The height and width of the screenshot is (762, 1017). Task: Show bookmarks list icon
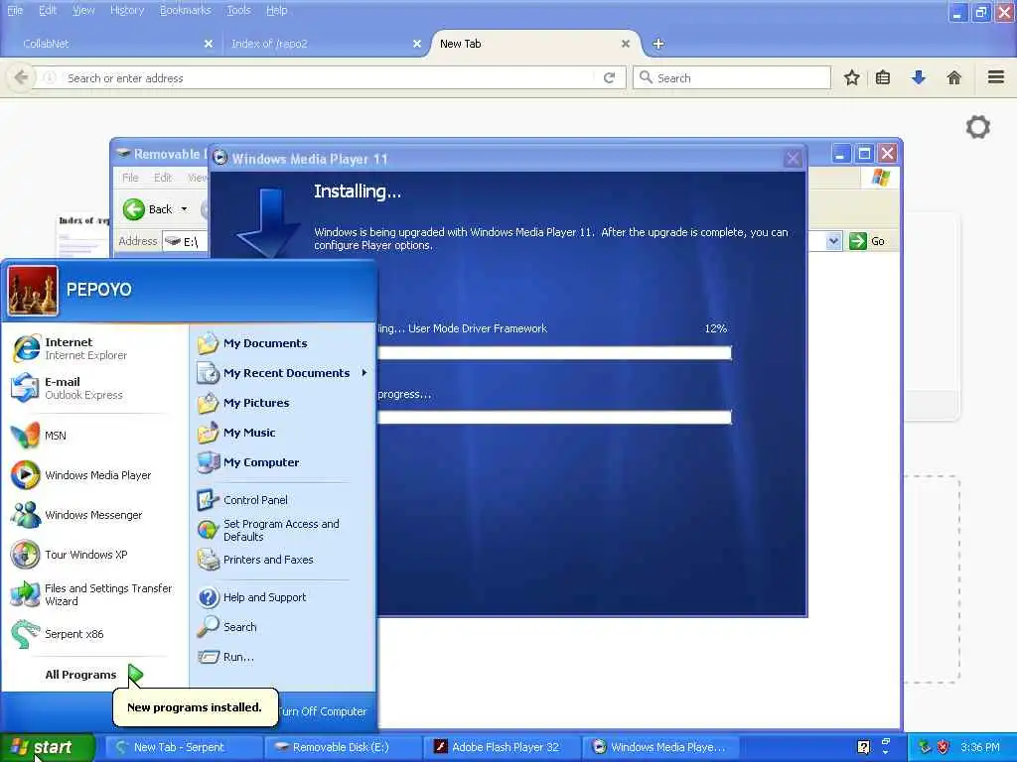(883, 77)
